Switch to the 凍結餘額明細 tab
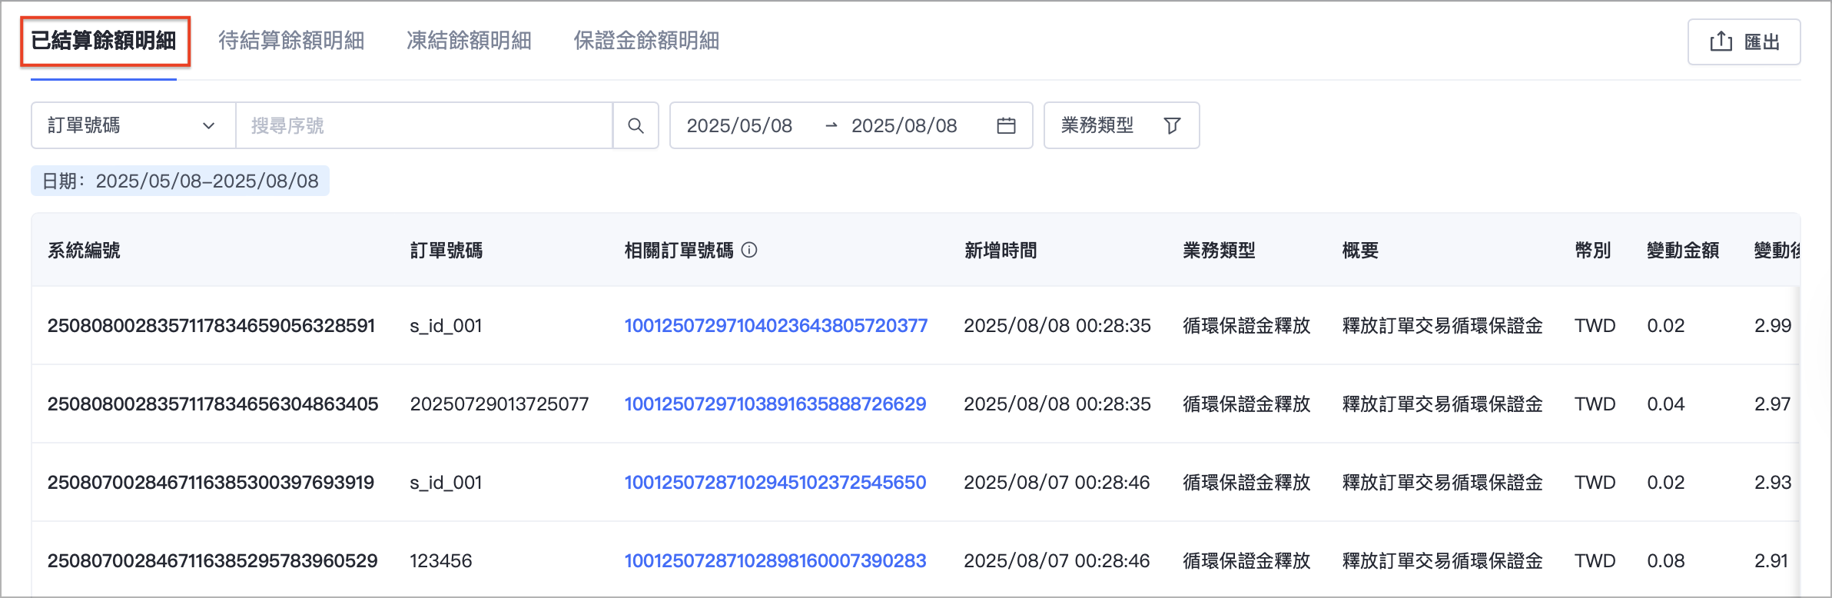The image size is (1832, 598). (469, 41)
